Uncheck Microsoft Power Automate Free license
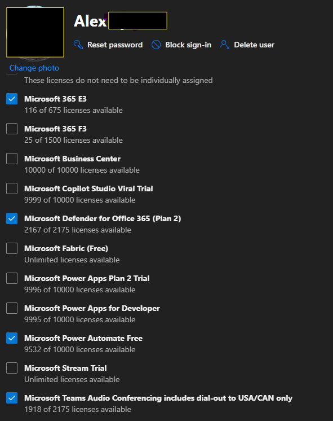333x421 pixels. point(12,338)
